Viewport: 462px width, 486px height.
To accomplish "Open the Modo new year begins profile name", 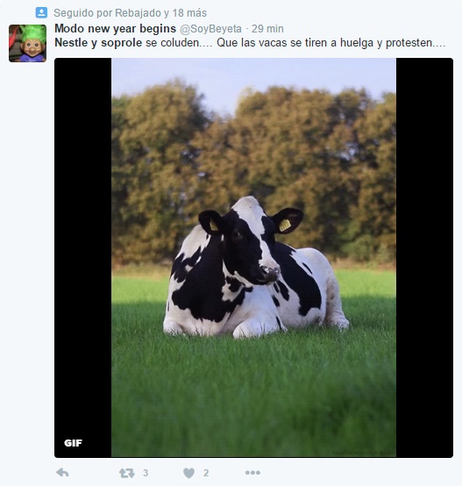I will tap(115, 29).
